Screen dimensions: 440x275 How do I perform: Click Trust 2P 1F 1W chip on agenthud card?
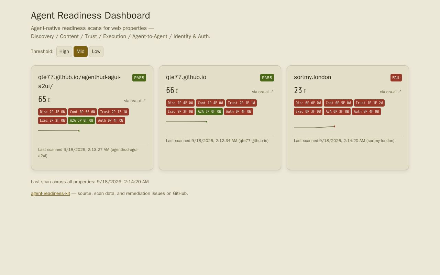(113, 112)
